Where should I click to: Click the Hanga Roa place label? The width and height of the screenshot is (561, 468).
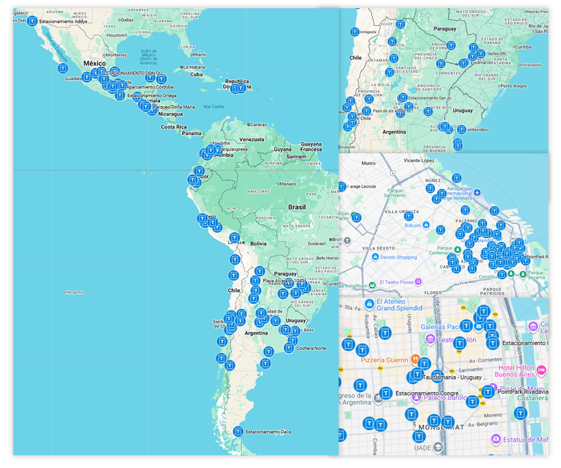coord(75,292)
